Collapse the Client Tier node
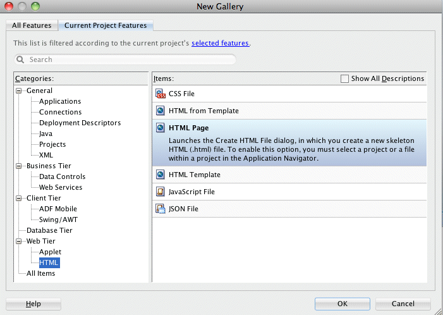 click(20, 198)
